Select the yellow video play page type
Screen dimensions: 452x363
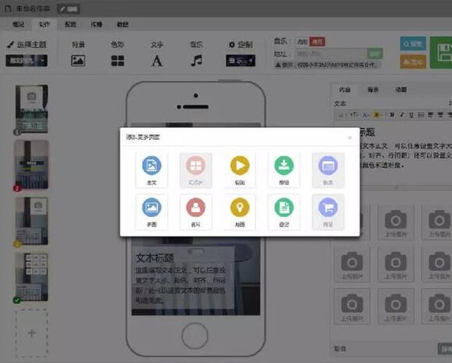(x=240, y=170)
